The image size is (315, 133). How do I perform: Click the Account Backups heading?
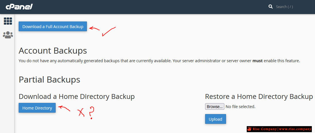click(53, 51)
